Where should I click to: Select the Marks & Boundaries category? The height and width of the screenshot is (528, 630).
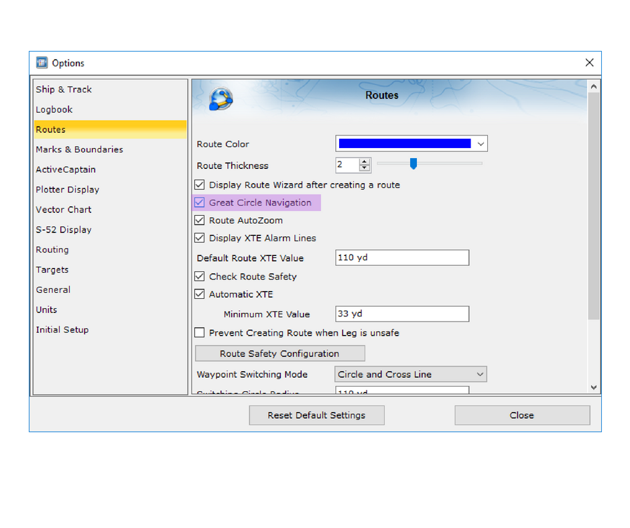tap(79, 149)
